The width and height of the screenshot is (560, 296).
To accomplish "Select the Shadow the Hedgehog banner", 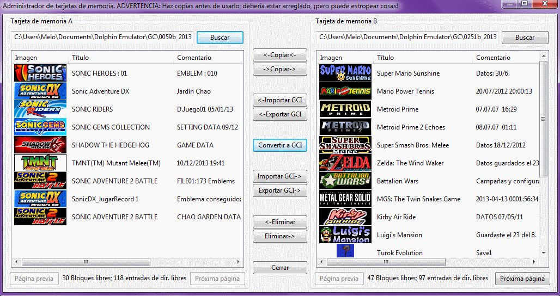I will [40, 145].
